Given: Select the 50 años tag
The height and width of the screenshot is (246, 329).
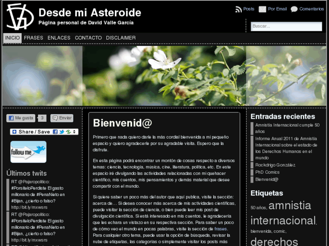Looking at the screenshot, I should [x=258, y=208].
